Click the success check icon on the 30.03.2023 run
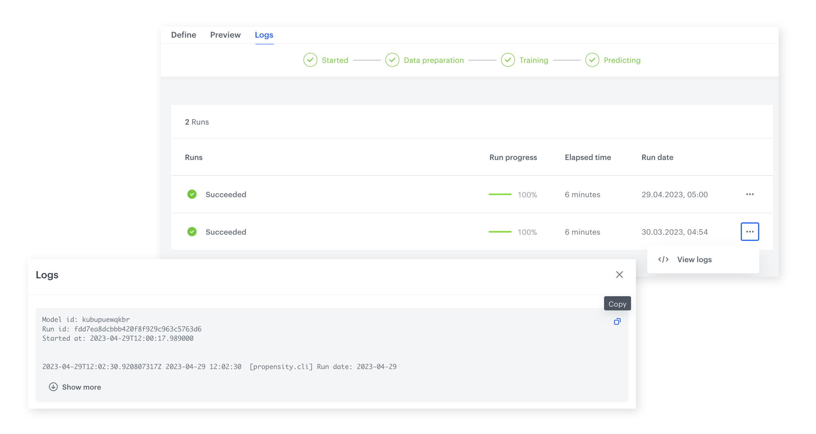 (x=192, y=232)
